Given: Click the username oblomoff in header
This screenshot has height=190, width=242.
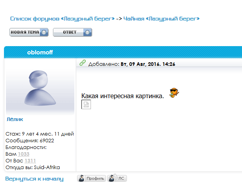Looking at the screenshot, I should [x=40, y=52].
